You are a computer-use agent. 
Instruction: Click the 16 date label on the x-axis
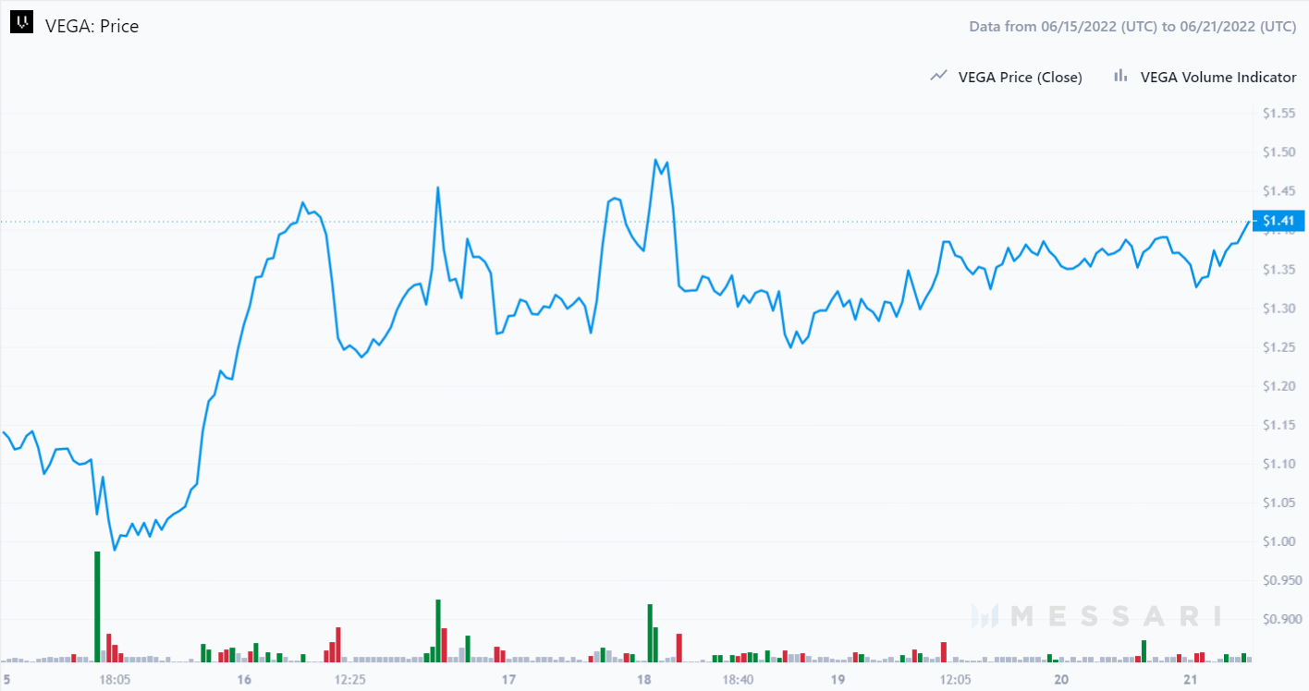(244, 679)
